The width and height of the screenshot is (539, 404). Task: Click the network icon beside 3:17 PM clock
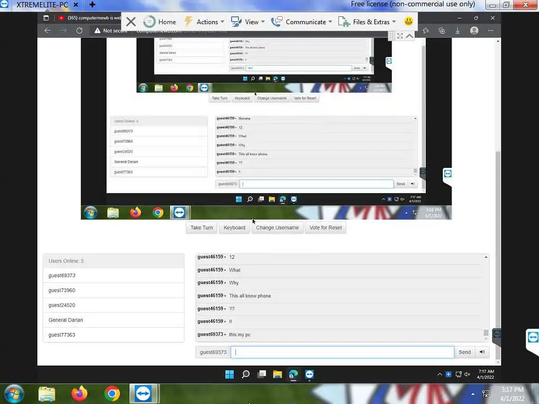(486, 393)
